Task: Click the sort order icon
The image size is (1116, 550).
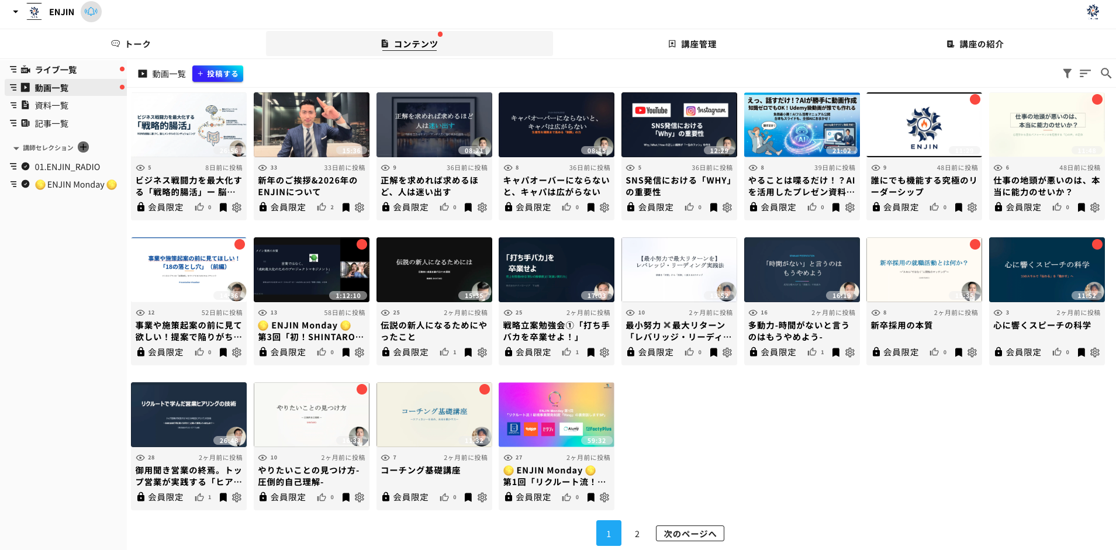Action: [1085, 73]
